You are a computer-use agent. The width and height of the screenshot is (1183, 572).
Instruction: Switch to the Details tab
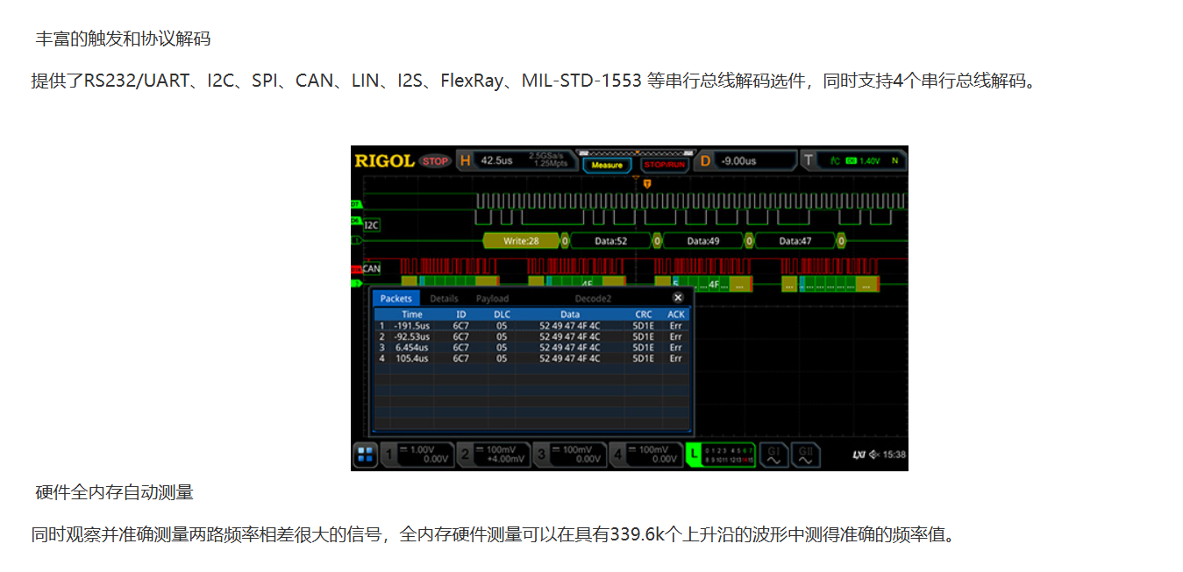[444, 299]
